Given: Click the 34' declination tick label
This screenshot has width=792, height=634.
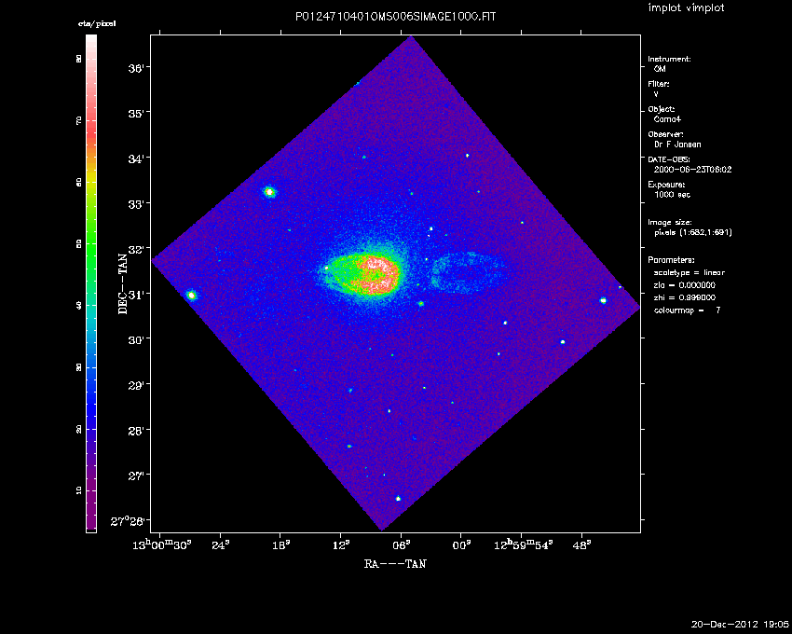Looking at the screenshot, I should pos(136,158).
